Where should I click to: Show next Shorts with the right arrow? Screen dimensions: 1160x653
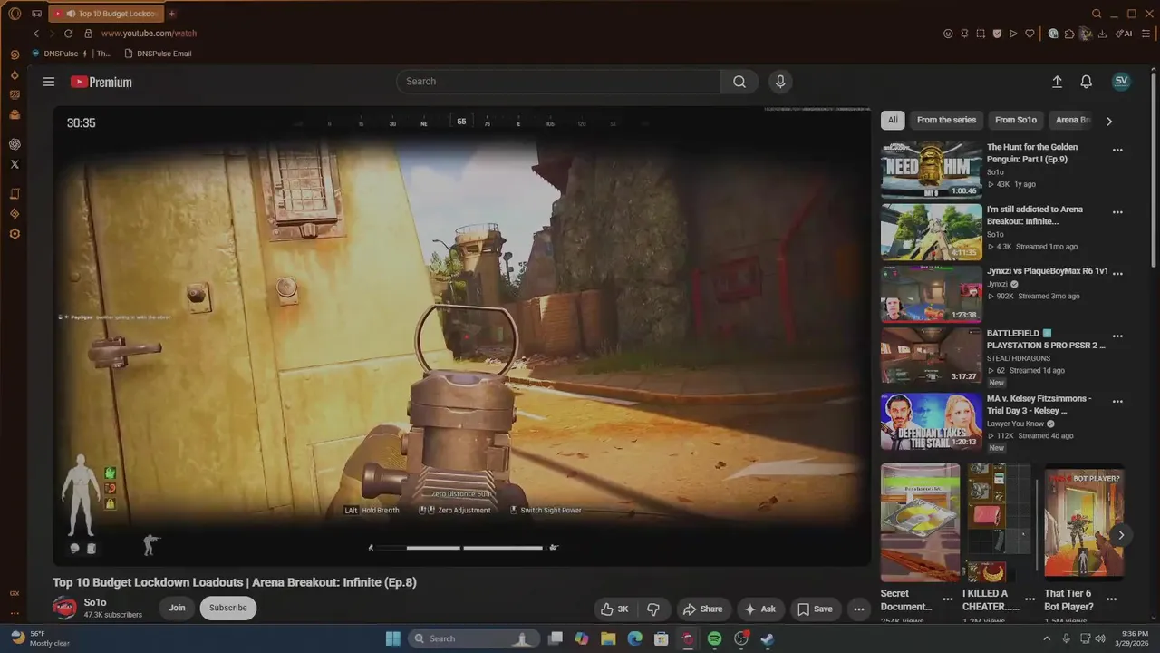[1121, 535]
